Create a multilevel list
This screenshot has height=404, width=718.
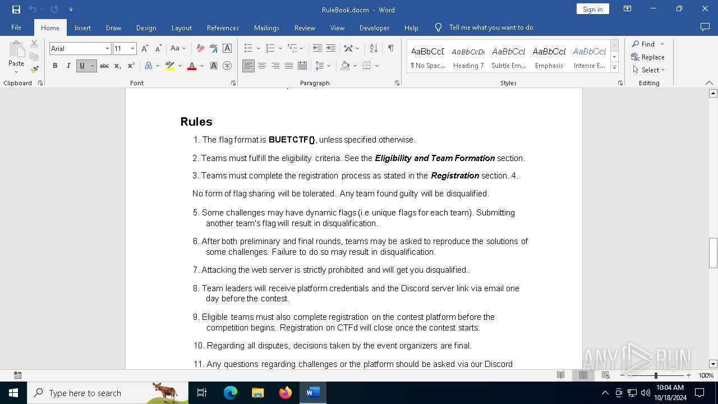292,49
